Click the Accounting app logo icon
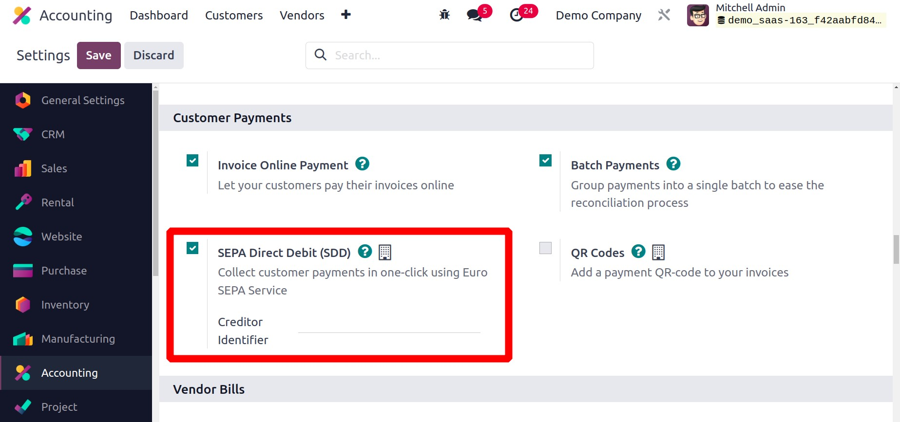The height and width of the screenshot is (422, 900). (22, 16)
